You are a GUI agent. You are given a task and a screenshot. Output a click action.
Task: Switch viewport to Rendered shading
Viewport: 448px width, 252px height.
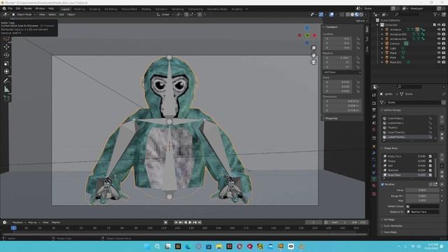[x=361, y=14]
